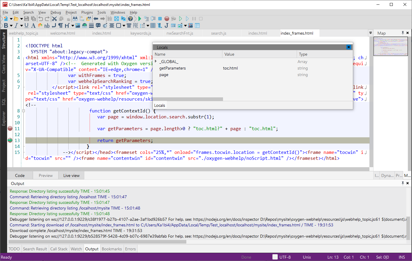
Task: Click the open folder toolbar icon
Action: coord(16,19)
